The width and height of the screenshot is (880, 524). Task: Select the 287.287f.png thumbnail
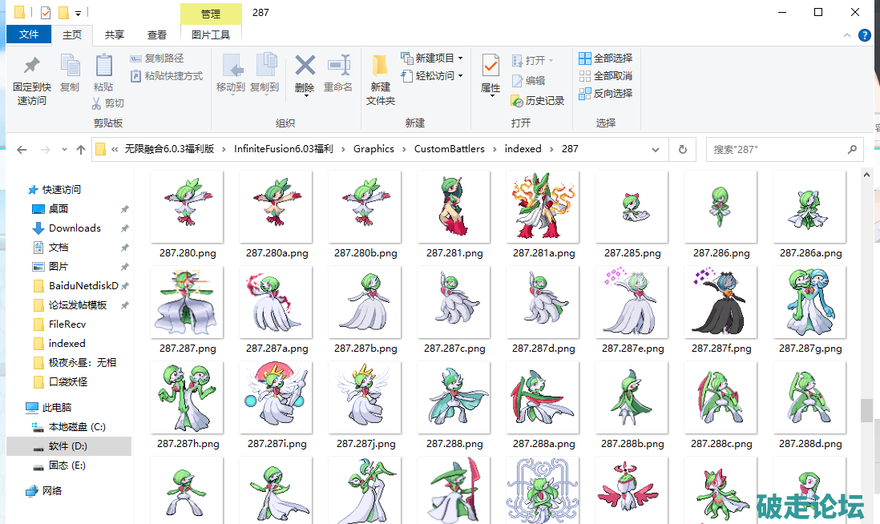(x=720, y=301)
